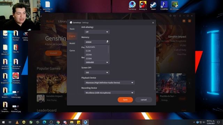The height and width of the screenshot is (125, 223).
Task: Switch to the Game settings tab
Action: 72,51
